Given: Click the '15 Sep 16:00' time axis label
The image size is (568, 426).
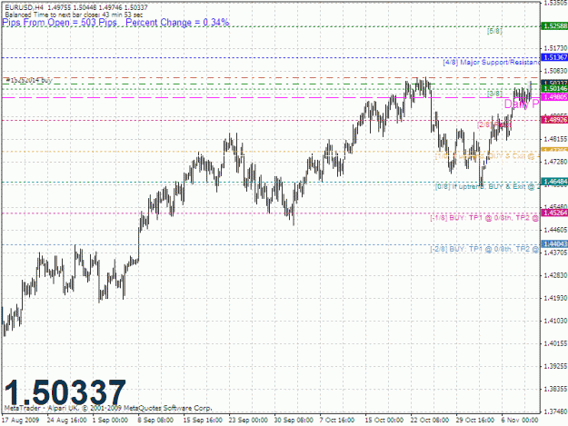Looking at the screenshot, I should pos(203,421).
